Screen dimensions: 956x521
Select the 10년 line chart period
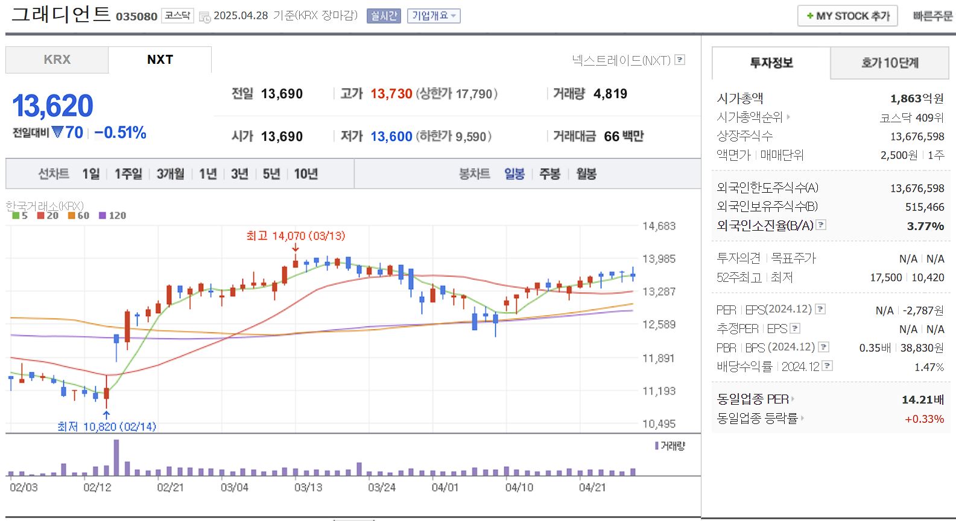tap(306, 174)
